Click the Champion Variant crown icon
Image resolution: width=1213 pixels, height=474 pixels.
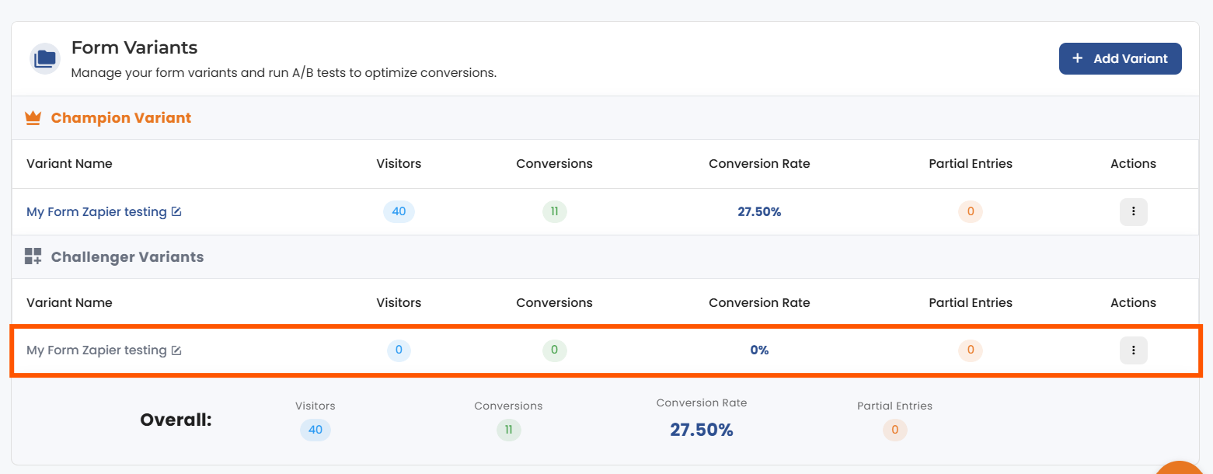[33, 118]
